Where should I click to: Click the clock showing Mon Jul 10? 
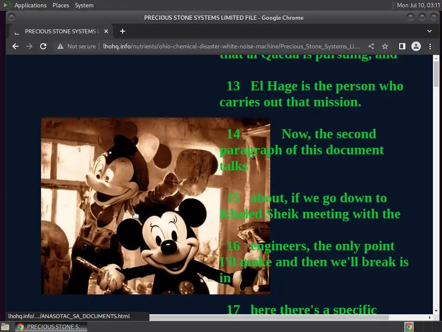tap(418, 5)
